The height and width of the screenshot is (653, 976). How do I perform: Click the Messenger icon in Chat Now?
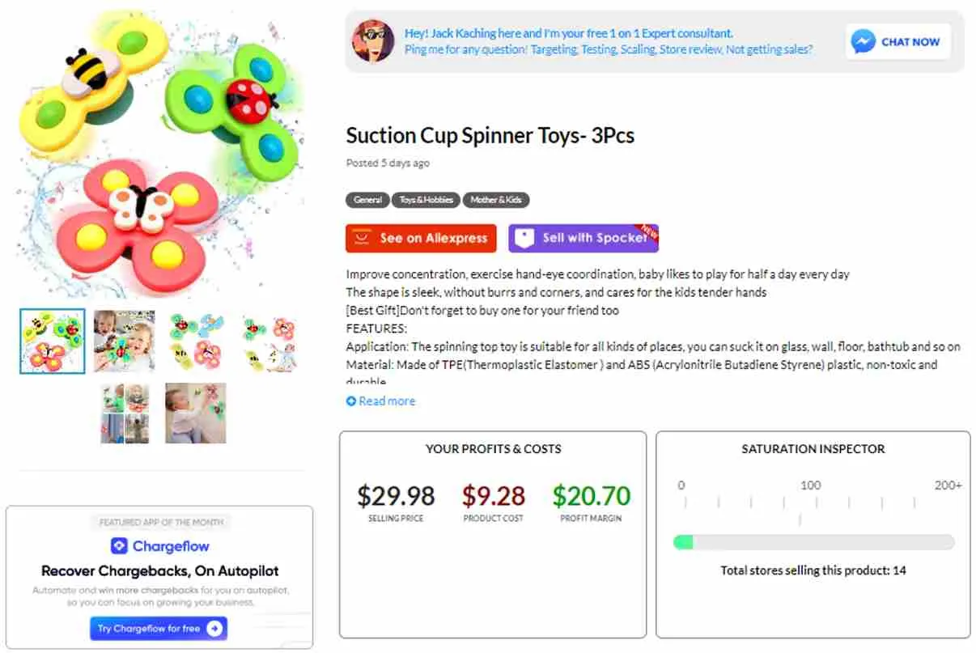point(864,41)
